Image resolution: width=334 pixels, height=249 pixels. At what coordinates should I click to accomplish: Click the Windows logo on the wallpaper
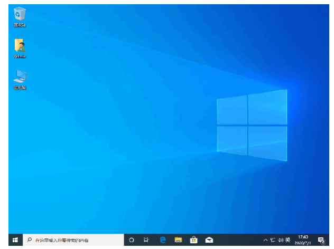coord(252,126)
